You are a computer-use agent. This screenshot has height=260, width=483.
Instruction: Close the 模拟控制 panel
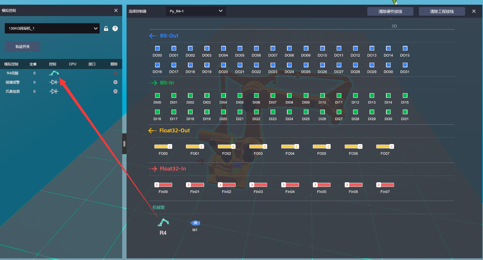(116, 10)
